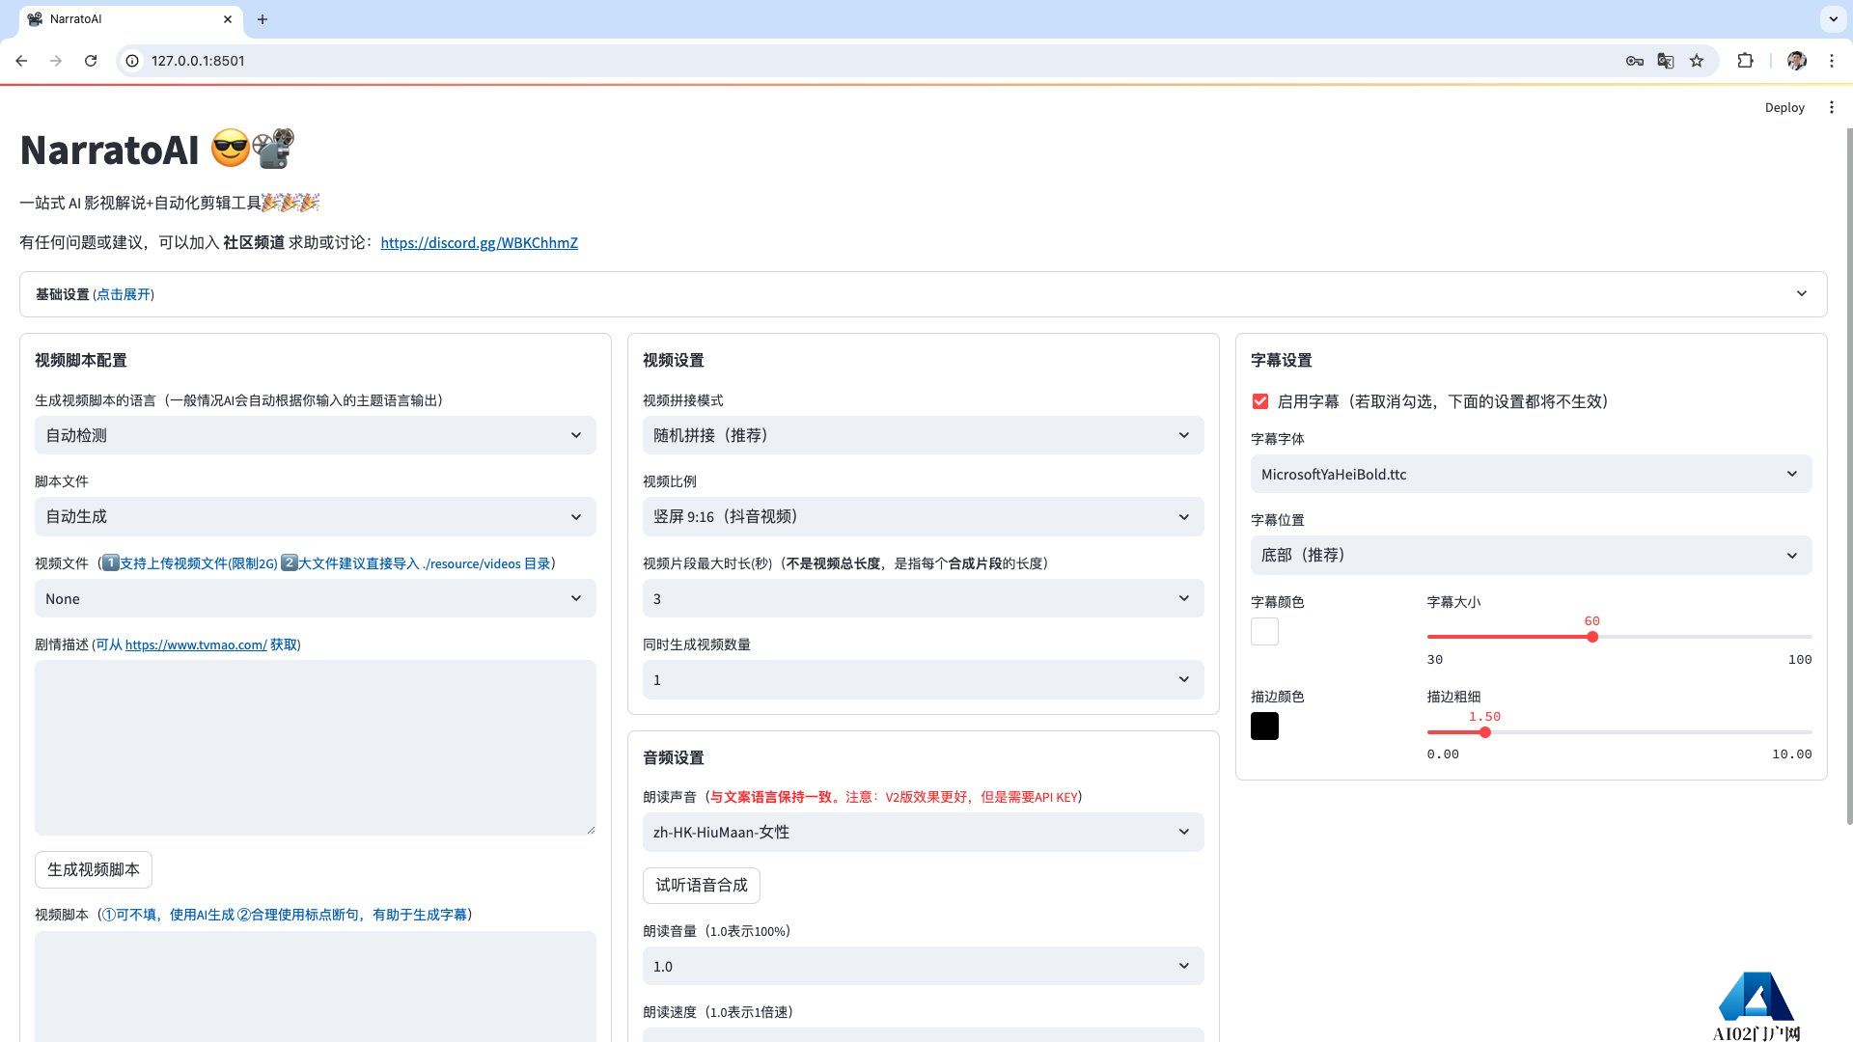
Task: Open the 朗读声音 dropdown zh-HK-HiuMaan
Action: click(x=923, y=832)
